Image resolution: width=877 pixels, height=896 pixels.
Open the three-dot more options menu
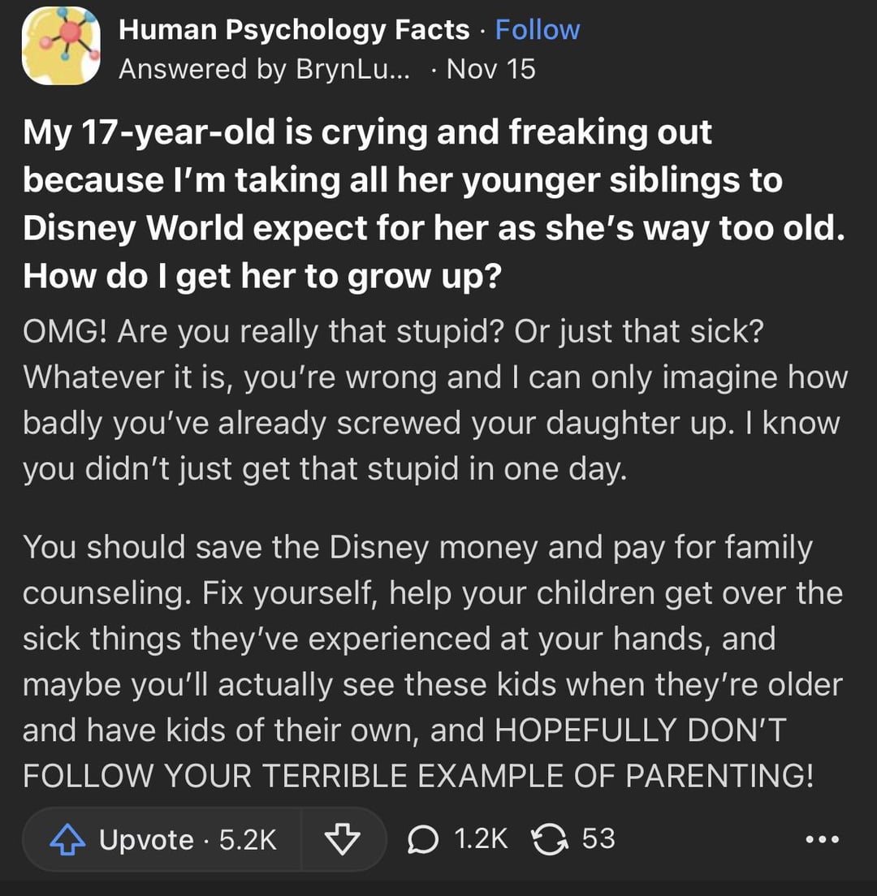click(822, 839)
